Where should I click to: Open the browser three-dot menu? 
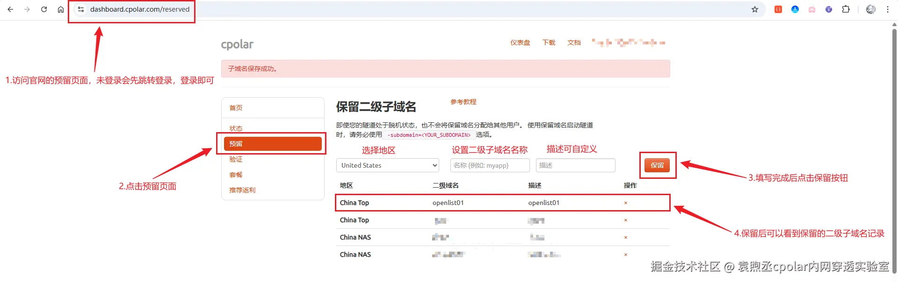[x=888, y=9]
